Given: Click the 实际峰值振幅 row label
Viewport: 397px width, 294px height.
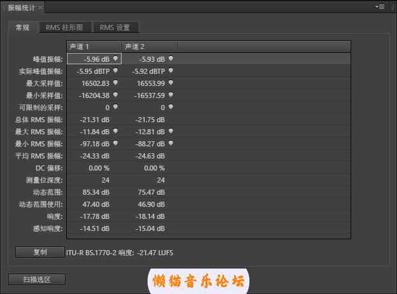Looking at the screenshot, I should click(x=41, y=71).
